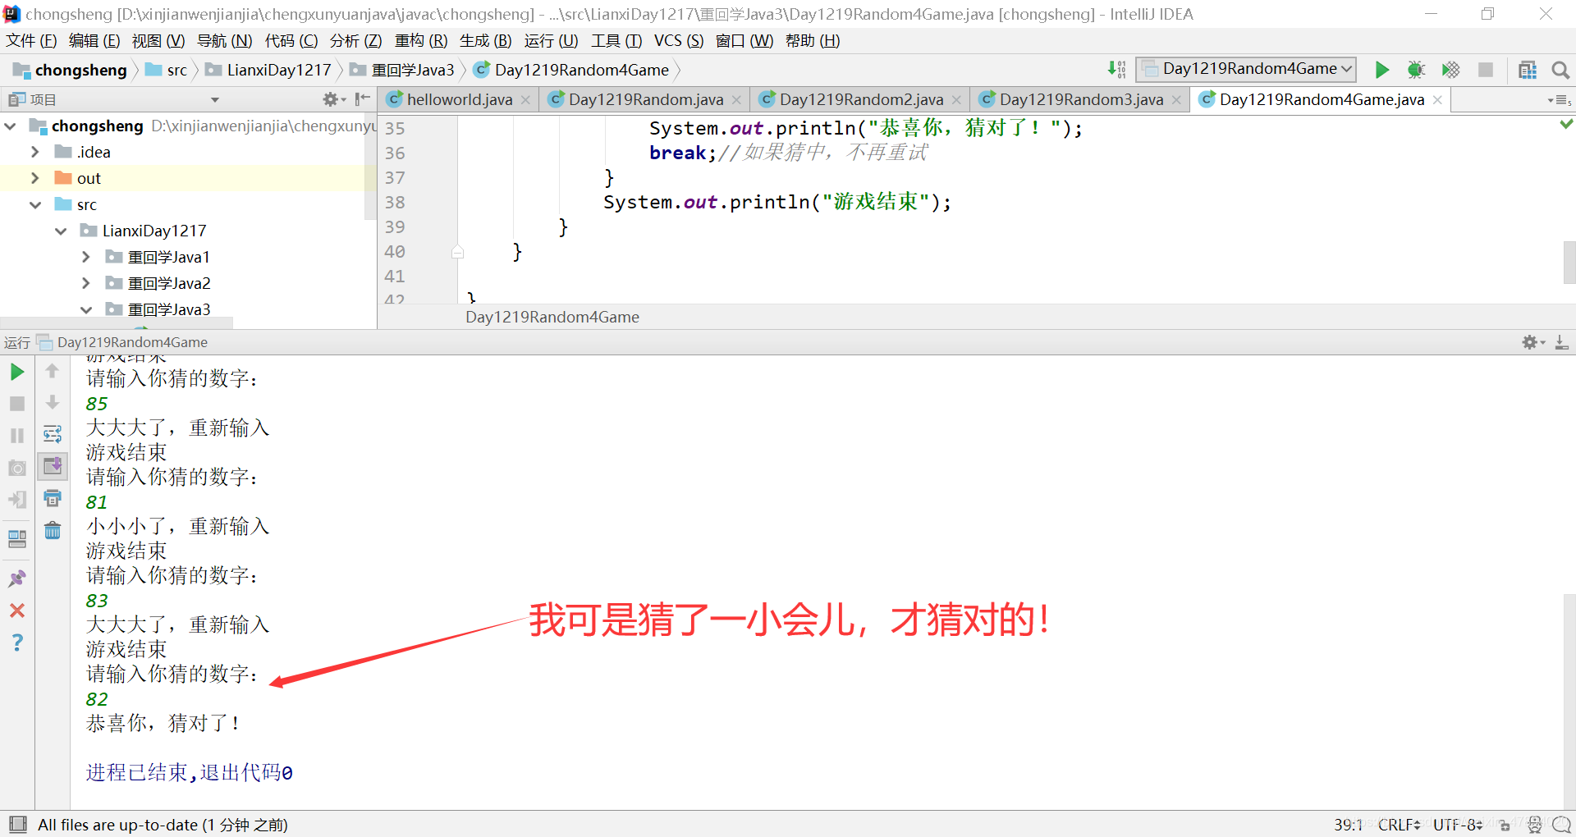1576x837 pixels.
Task: Go up the stack trace arrow
Action: pos(52,371)
